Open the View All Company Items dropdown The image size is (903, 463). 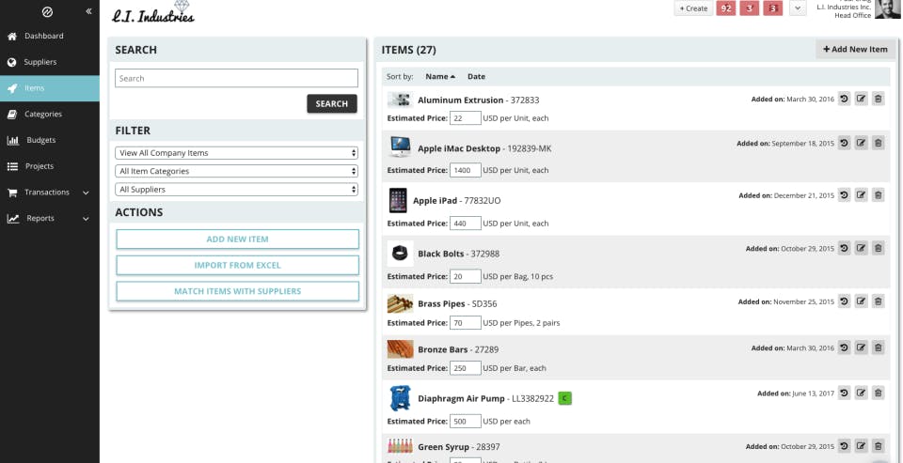[x=236, y=153]
